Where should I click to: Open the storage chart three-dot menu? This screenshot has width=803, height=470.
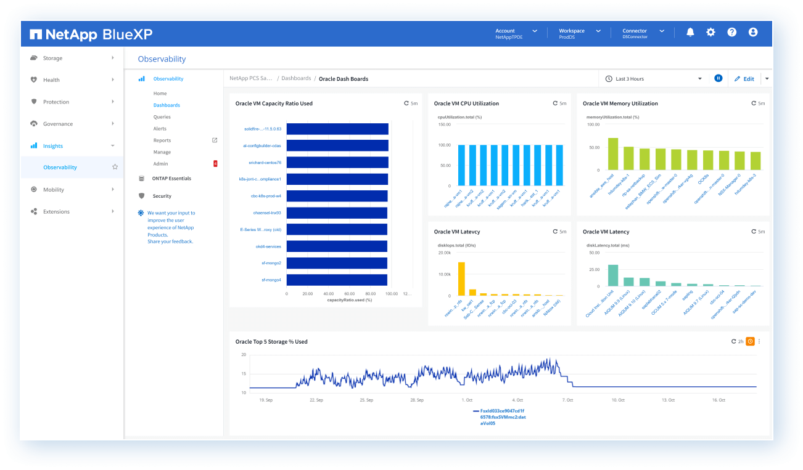tap(759, 341)
